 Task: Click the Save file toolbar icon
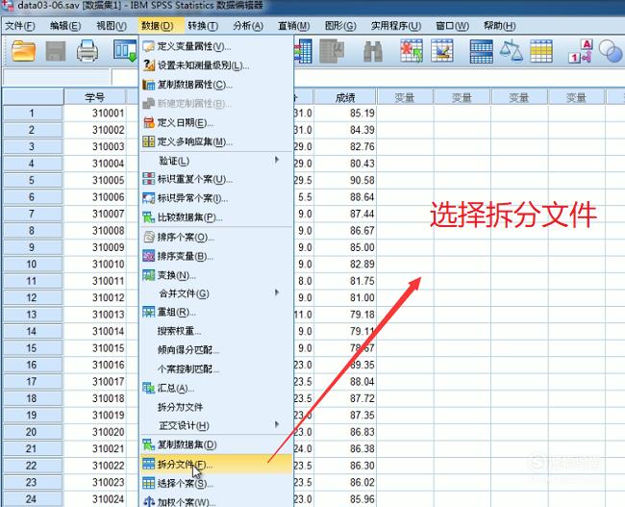click(56, 51)
